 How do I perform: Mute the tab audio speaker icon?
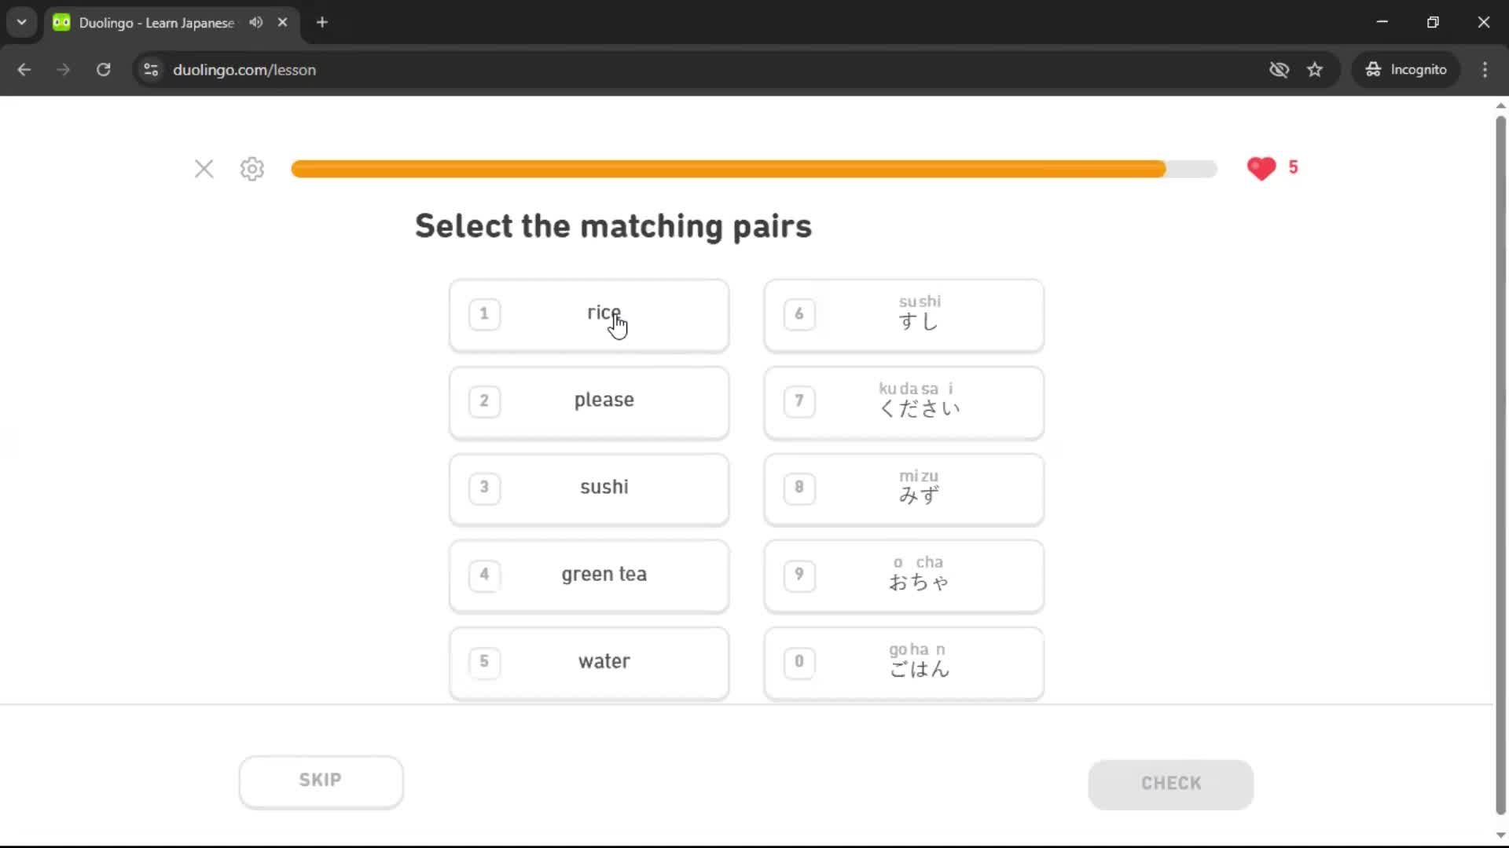(x=255, y=23)
